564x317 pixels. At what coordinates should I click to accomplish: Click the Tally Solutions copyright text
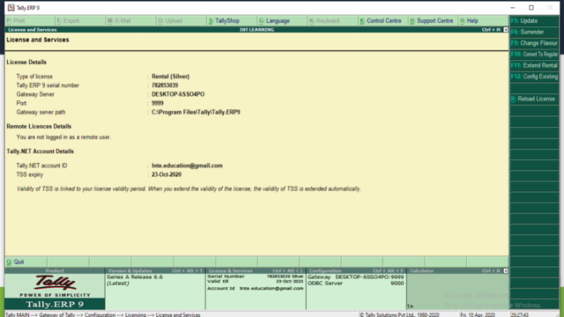click(x=399, y=314)
